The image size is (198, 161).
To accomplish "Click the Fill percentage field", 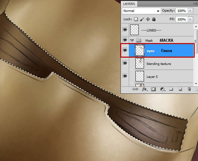I will [x=181, y=19].
